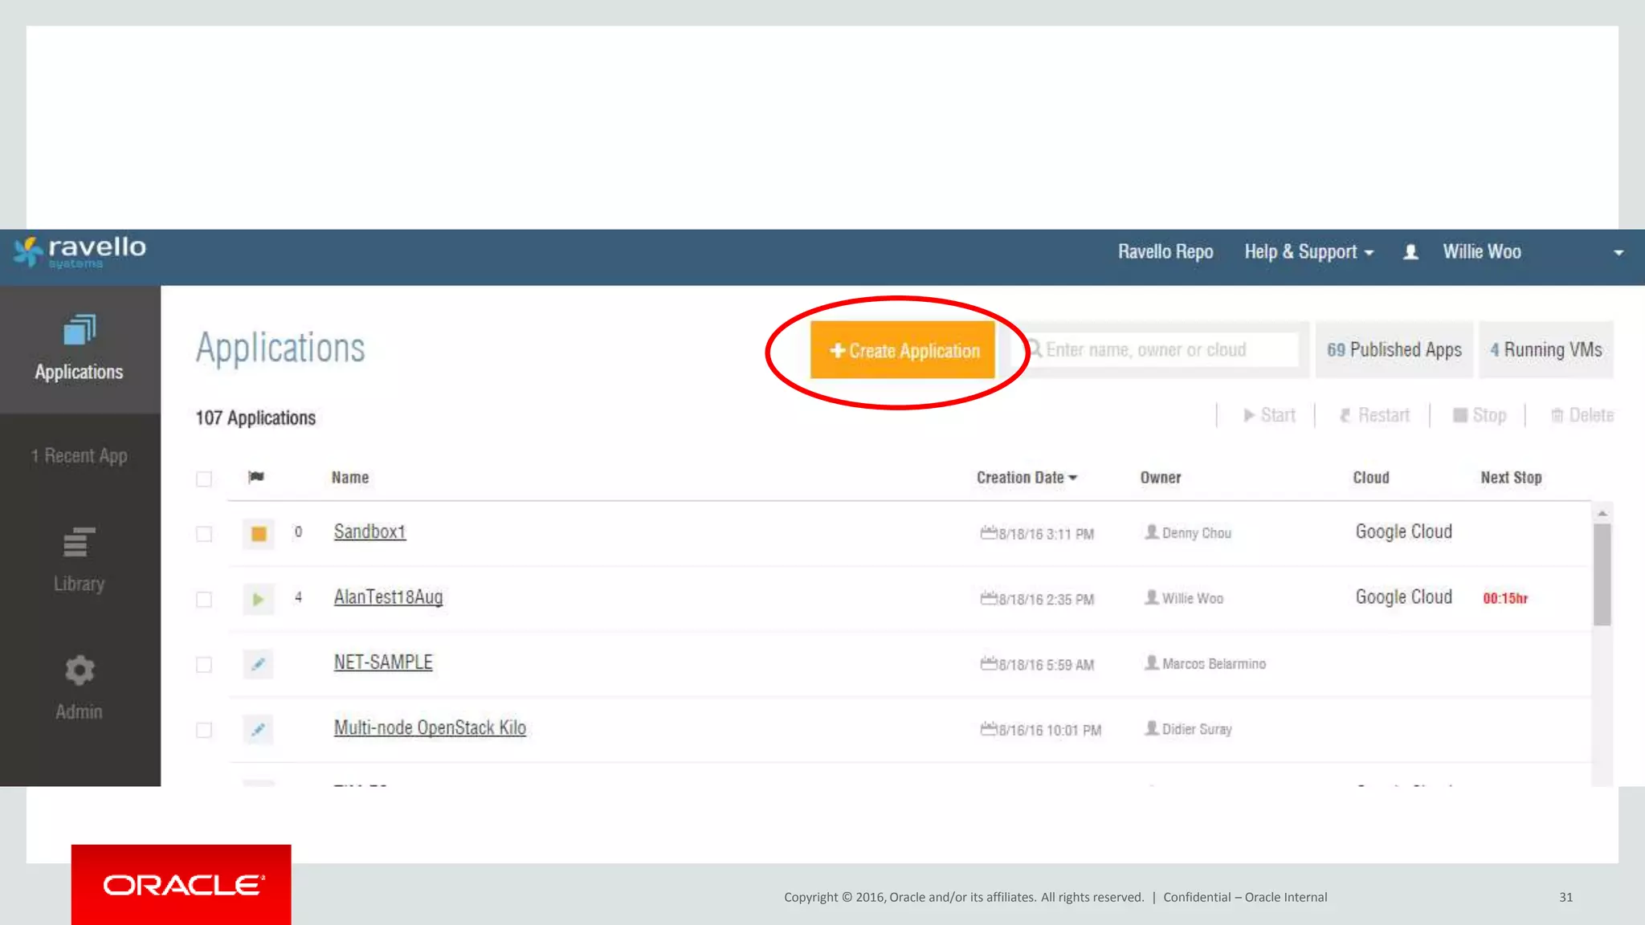Click the green running icon for AlanTest18Aug
Viewport: 1645px width, 925px height.
pyautogui.click(x=259, y=599)
